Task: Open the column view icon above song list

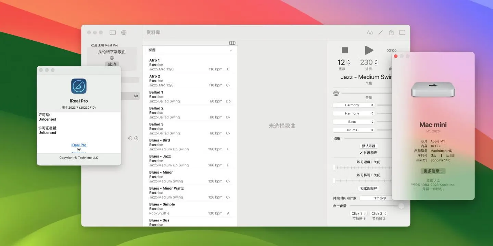Action: click(x=232, y=43)
